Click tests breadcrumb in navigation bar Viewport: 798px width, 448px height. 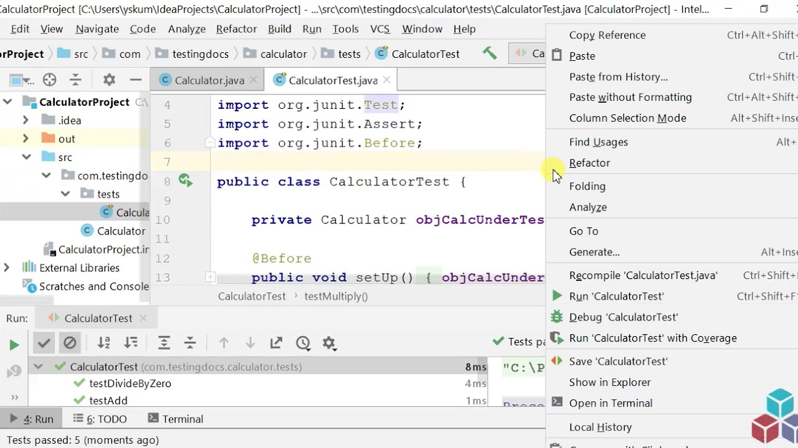point(341,54)
